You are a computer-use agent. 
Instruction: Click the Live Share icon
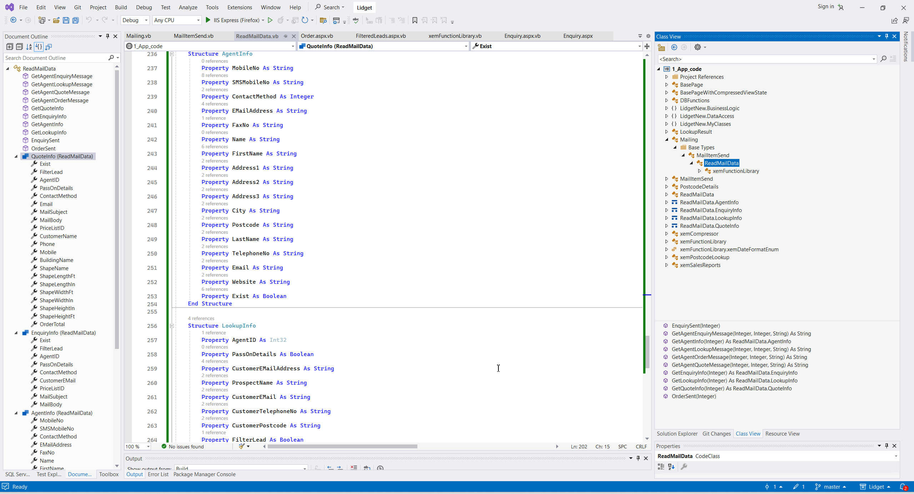[894, 20]
